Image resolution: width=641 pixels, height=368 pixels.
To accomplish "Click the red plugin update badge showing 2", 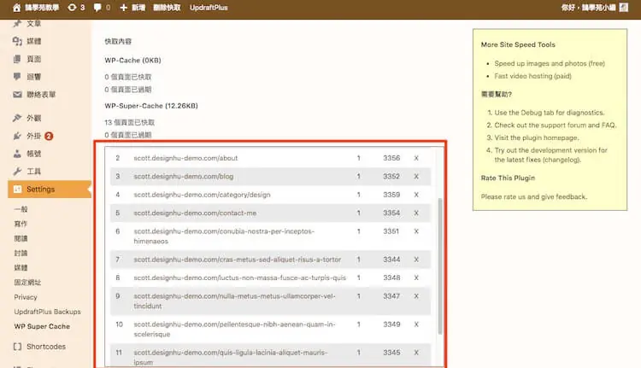I will click(x=49, y=136).
